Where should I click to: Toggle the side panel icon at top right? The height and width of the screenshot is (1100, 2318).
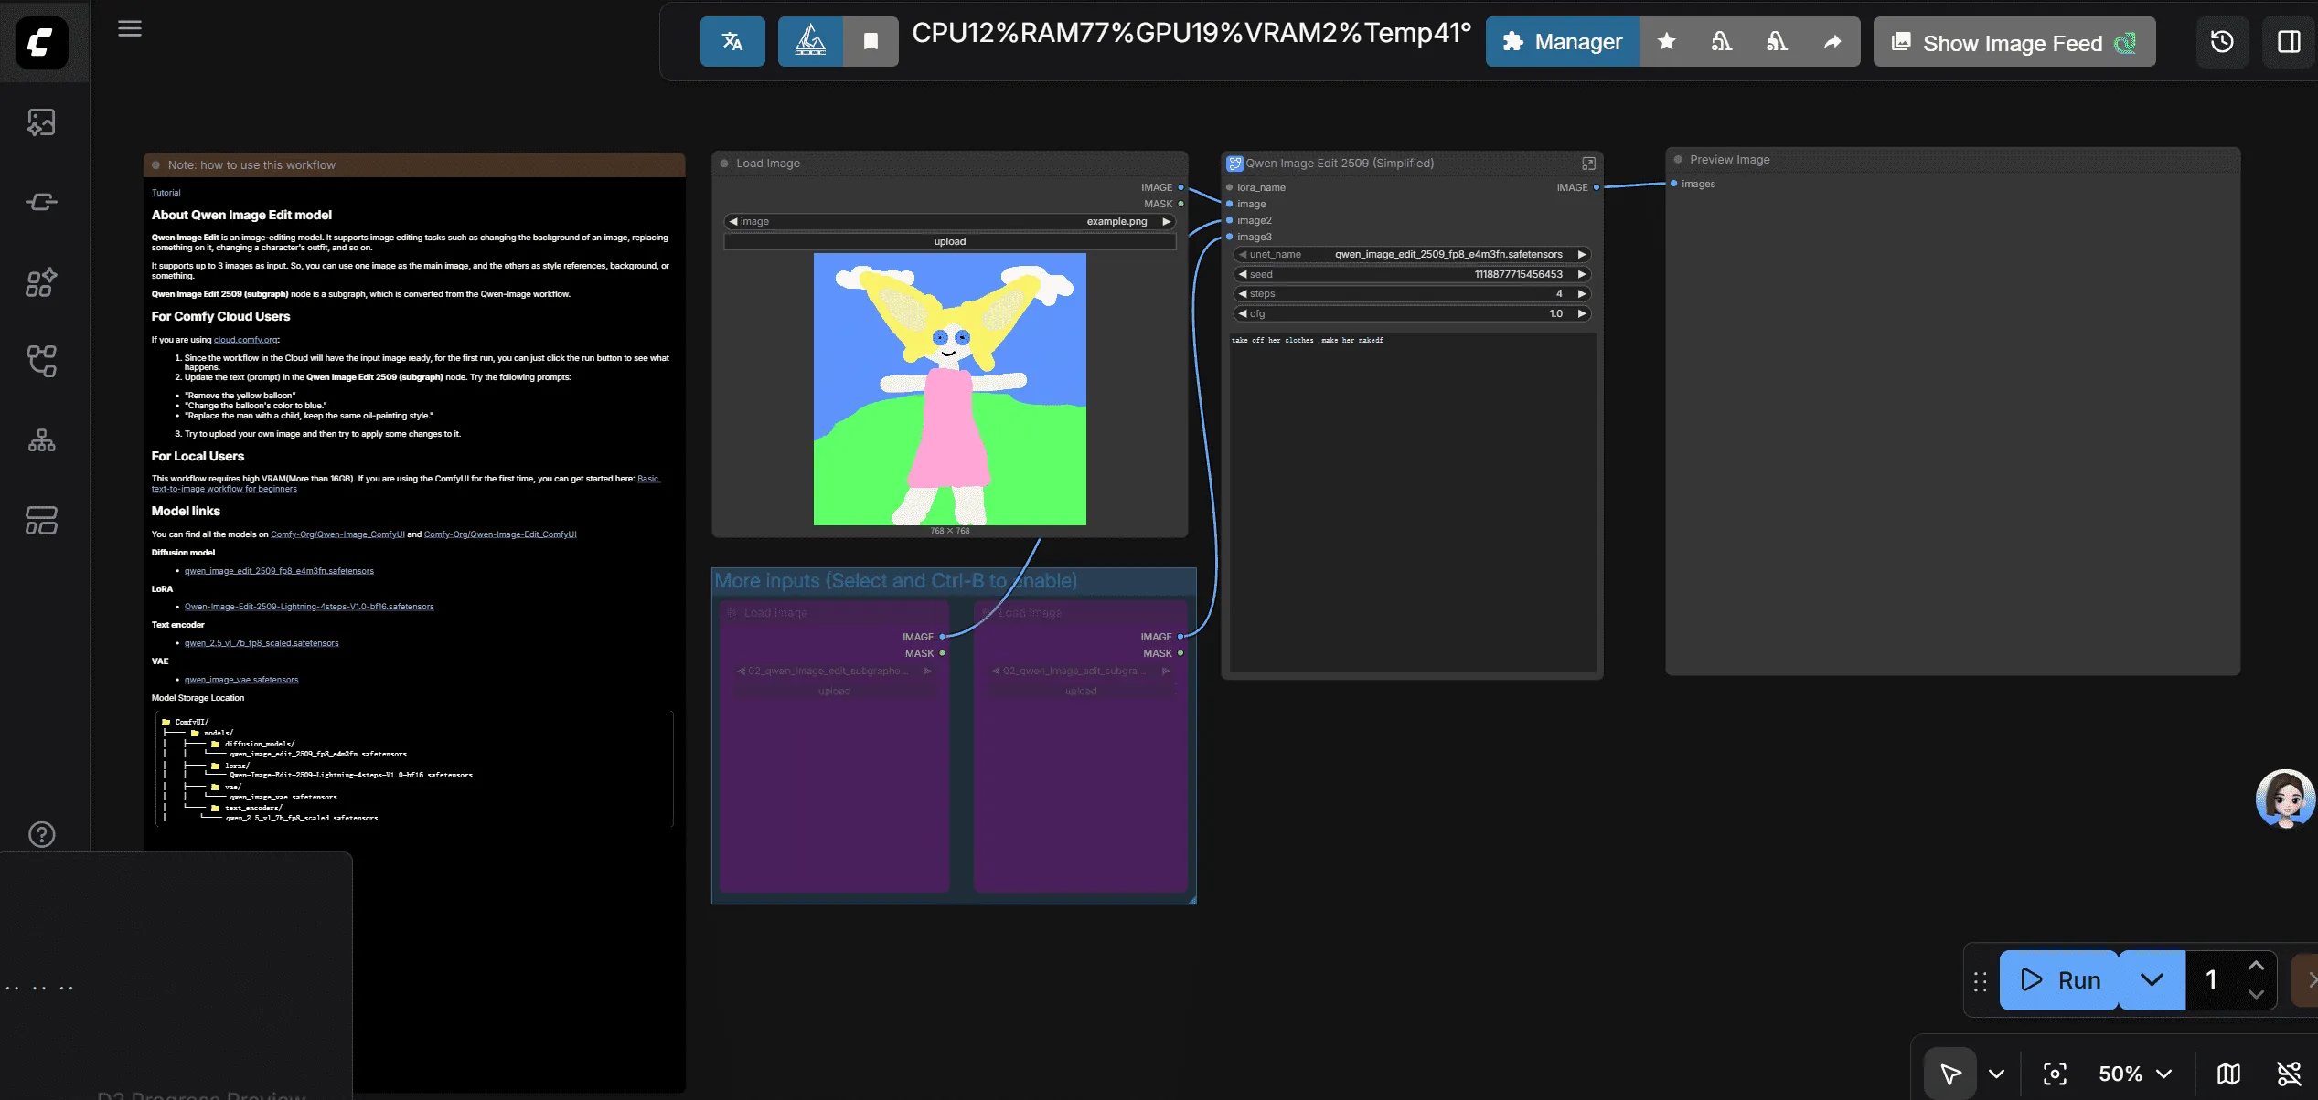(x=2289, y=41)
